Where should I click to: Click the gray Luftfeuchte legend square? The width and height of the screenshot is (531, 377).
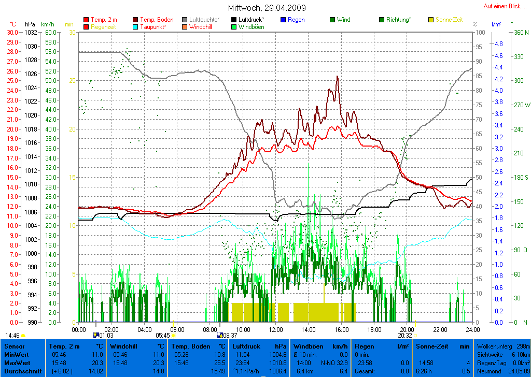click(x=185, y=20)
